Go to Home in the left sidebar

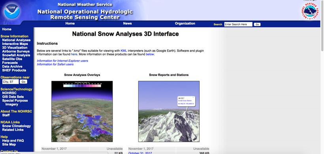click(x=7, y=29)
